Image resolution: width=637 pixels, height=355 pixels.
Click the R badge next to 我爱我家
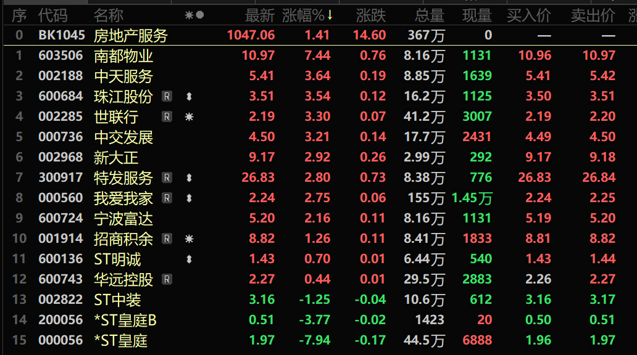coord(167,198)
